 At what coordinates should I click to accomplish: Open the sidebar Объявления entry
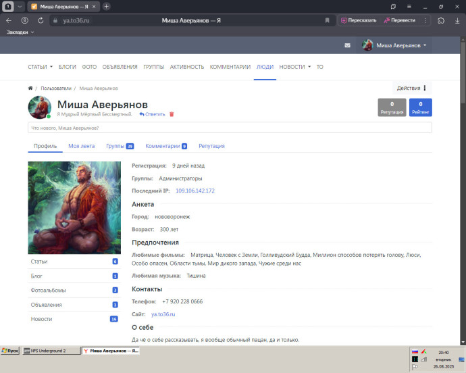click(x=74, y=305)
